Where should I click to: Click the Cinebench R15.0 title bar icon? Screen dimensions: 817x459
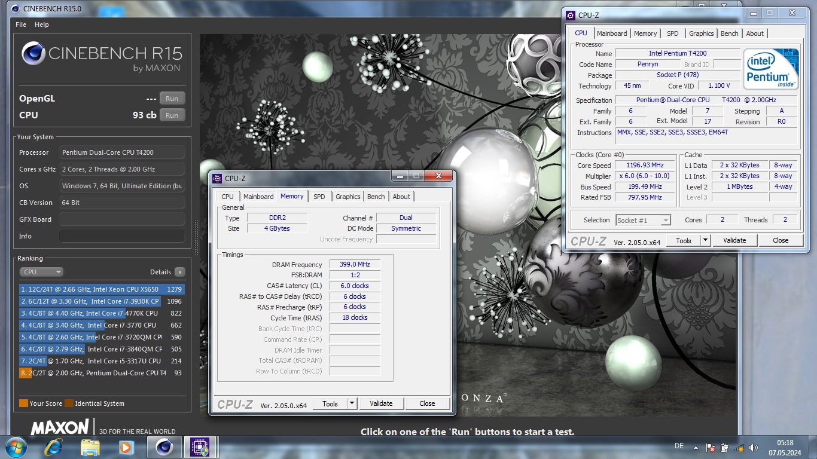14,8
